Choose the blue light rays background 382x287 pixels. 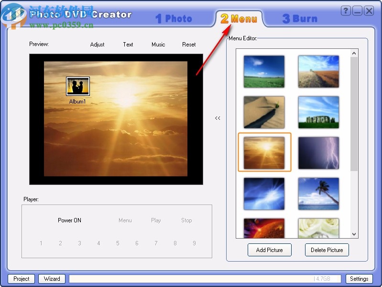pyautogui.click(x=264, y=194)
